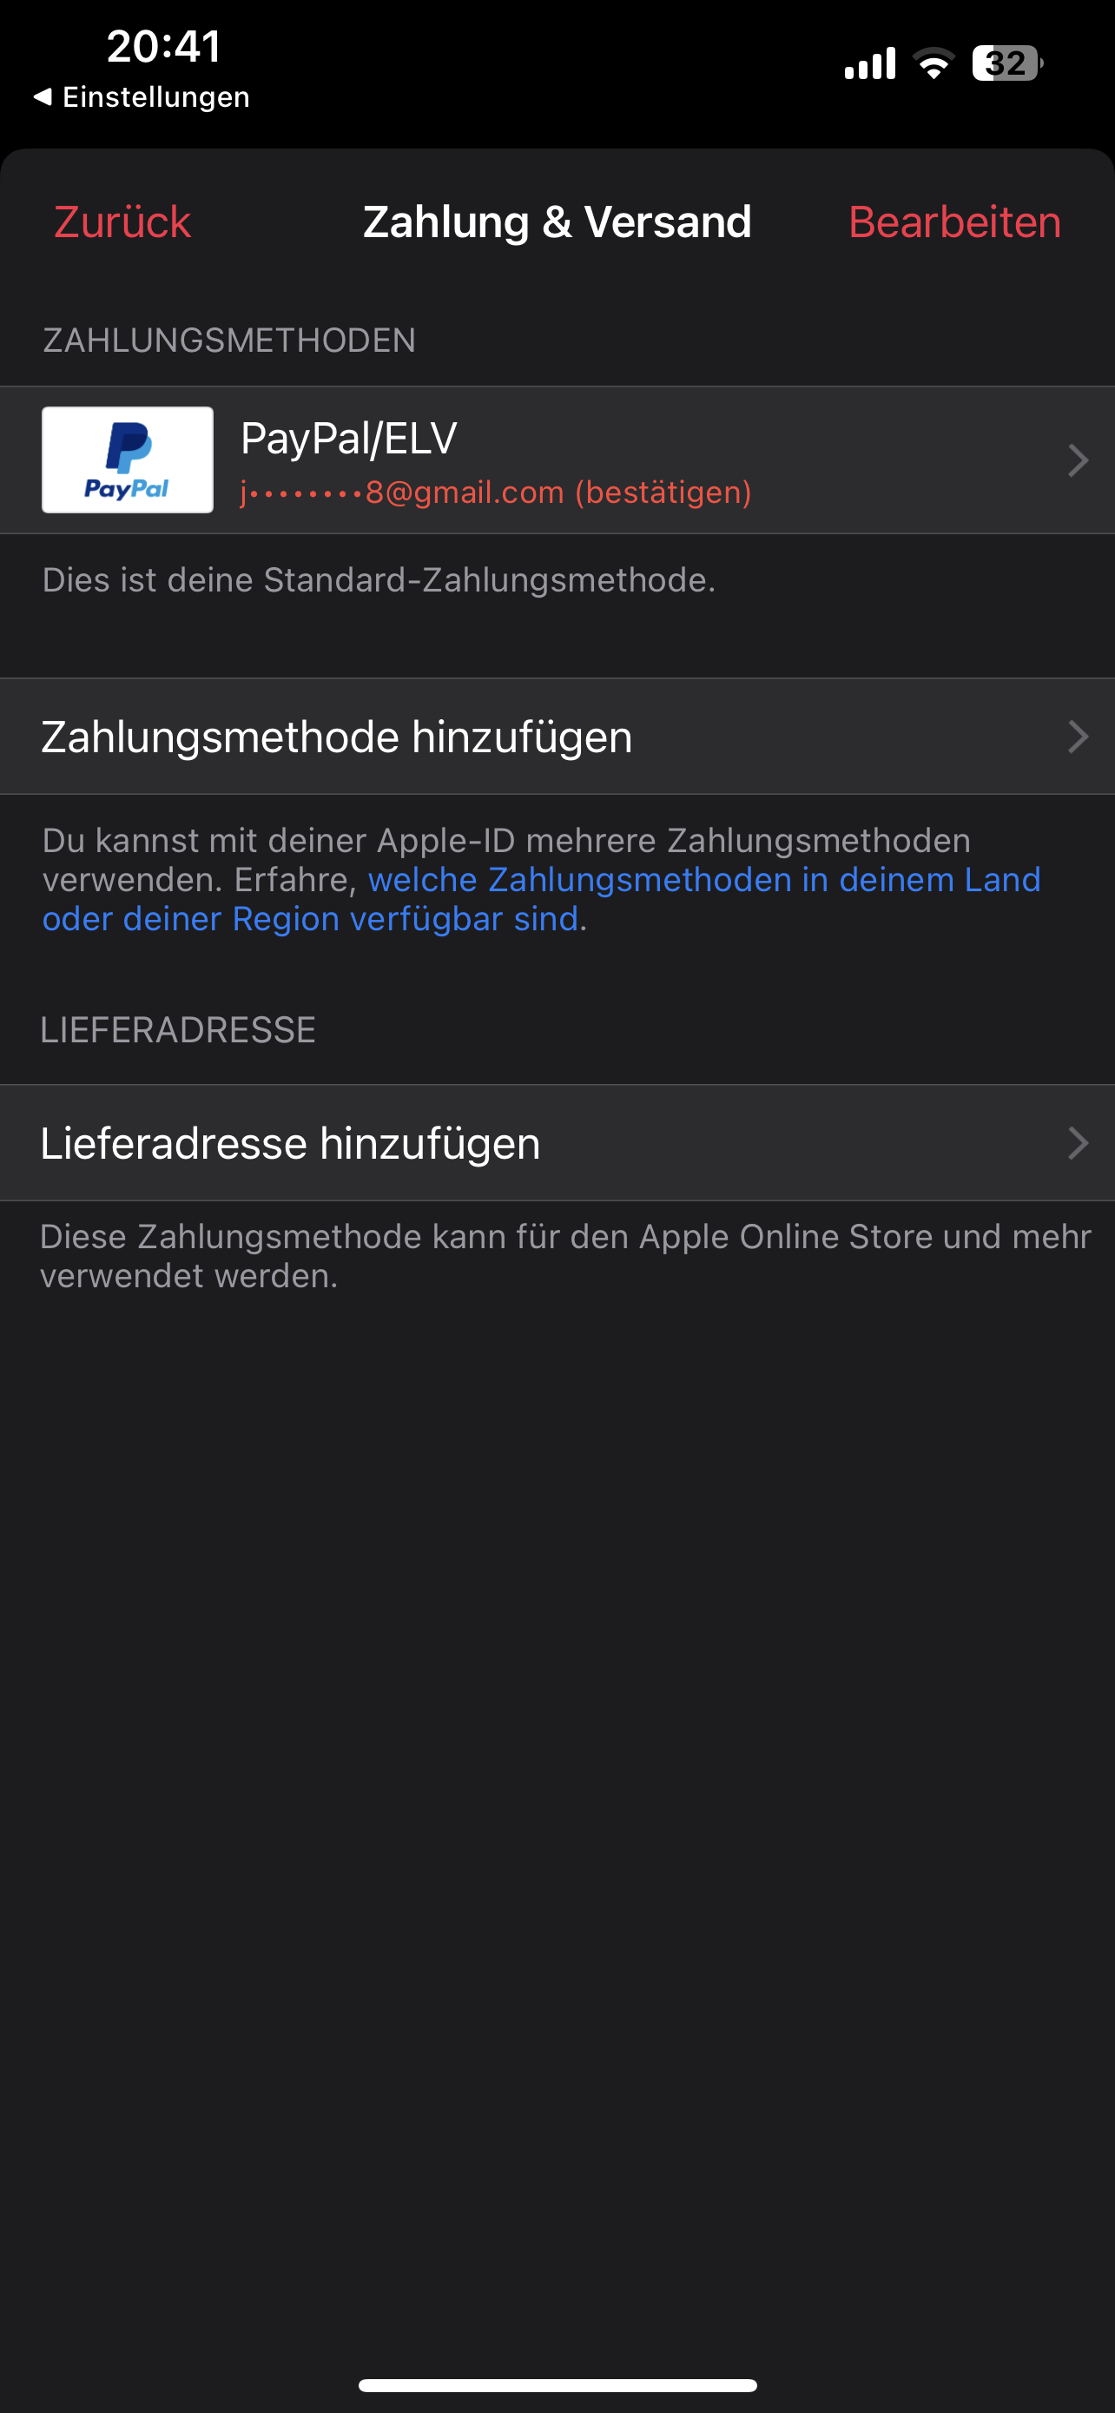Open Lieferadresse hinzufügen
1115x2413 pixels.
click(557, 1143)
